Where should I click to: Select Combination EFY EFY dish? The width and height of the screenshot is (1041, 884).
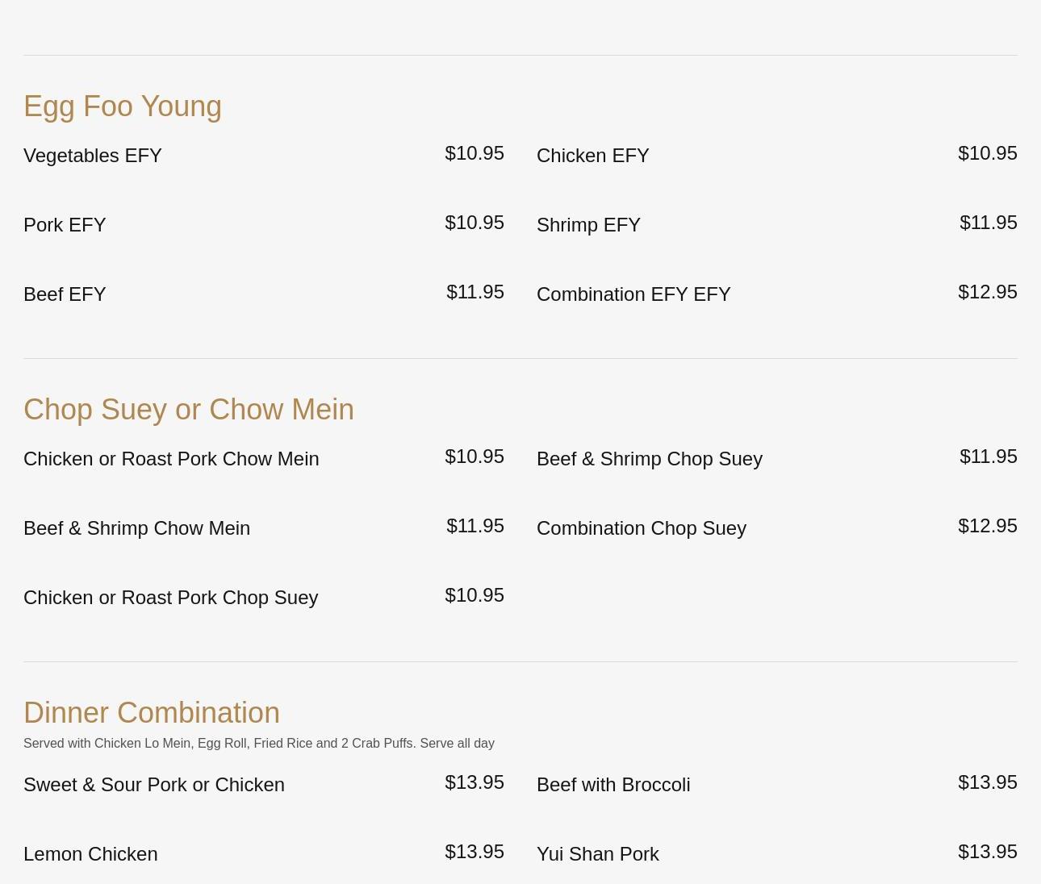633,294
